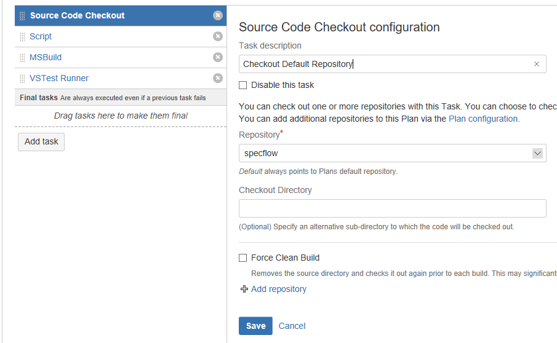Image resolution: width=557 pixels, height=343 pixels.
Task: Open the MSBuild task configuration
Action: [x=46, y=57]
